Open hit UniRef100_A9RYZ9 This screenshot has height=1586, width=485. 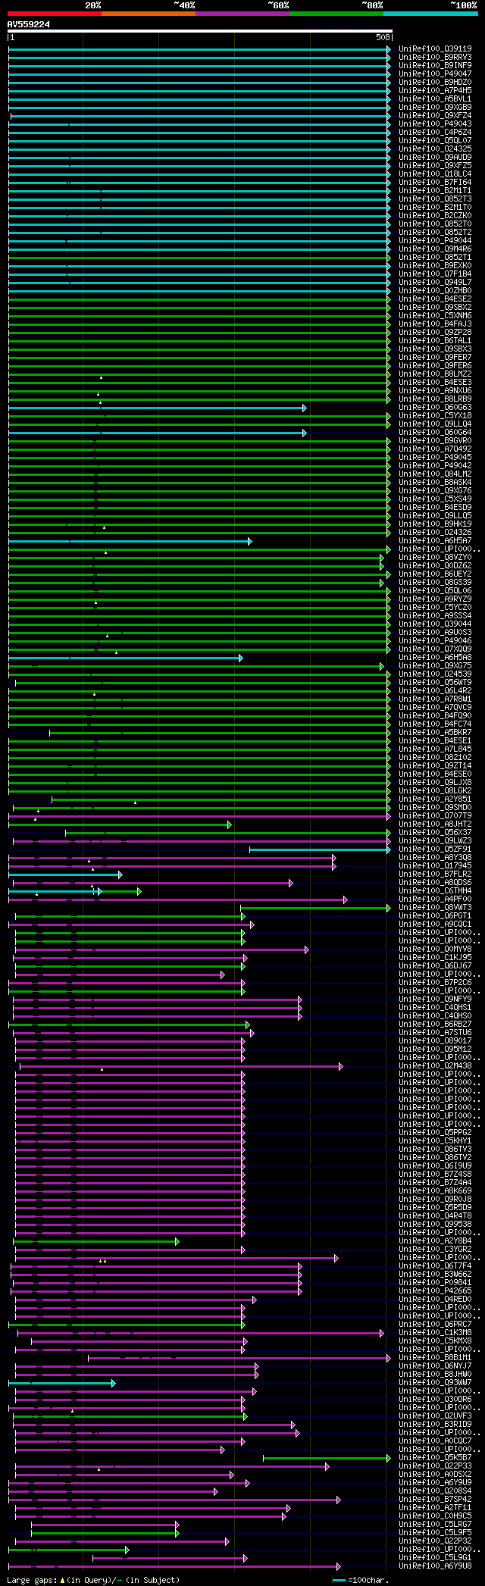point(435,599)
